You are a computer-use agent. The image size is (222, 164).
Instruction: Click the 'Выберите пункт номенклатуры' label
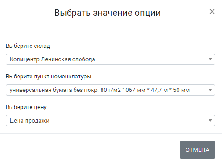(x=49, y=77)
